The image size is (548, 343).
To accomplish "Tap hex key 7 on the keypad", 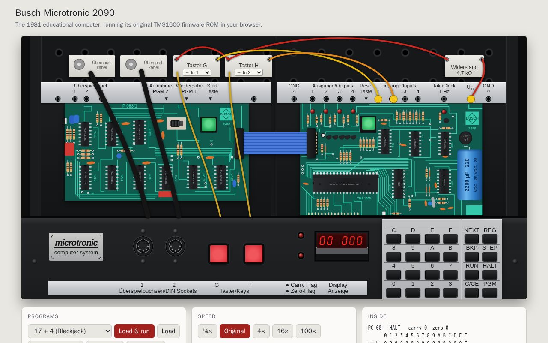I will [x=450, y=274].
